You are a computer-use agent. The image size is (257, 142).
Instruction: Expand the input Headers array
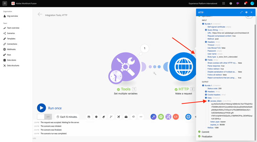click(206, 42)
